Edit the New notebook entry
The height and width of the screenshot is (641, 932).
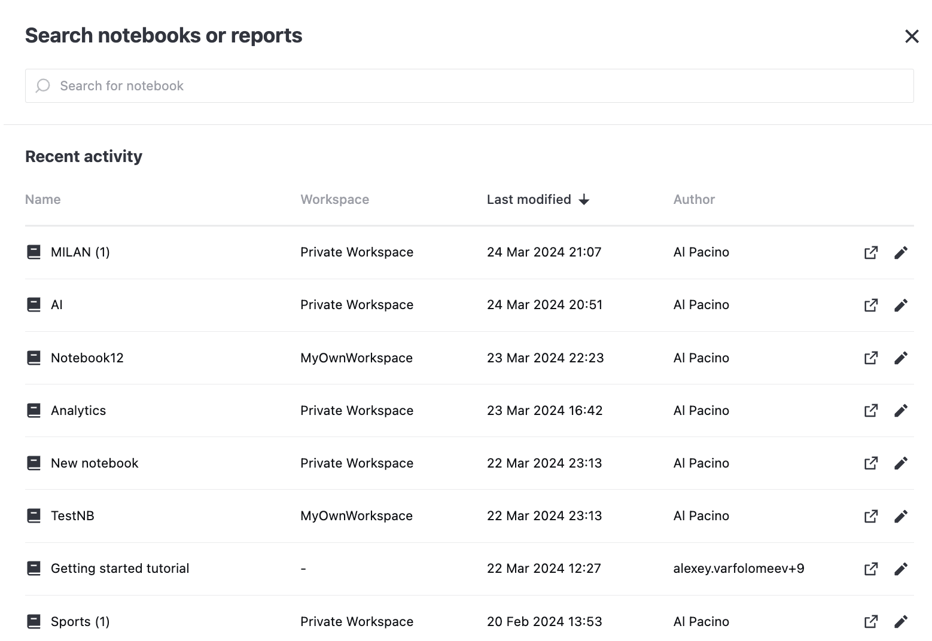coord(901,463)
